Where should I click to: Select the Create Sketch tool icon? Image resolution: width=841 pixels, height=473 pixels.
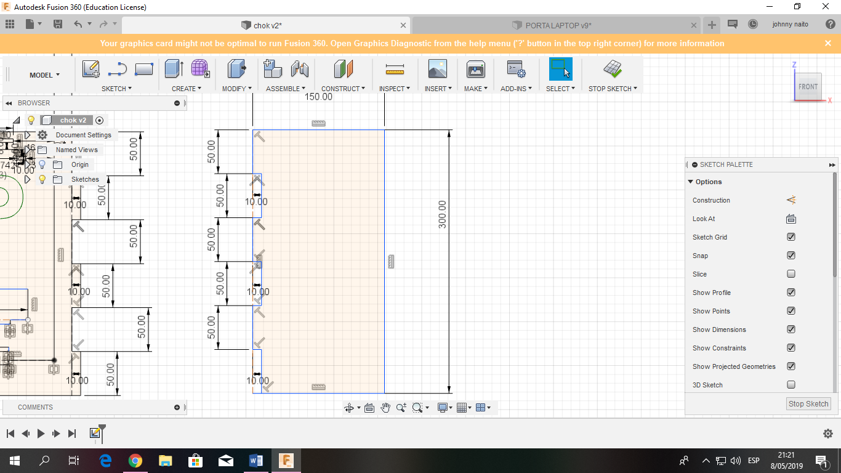click(91, 69)
